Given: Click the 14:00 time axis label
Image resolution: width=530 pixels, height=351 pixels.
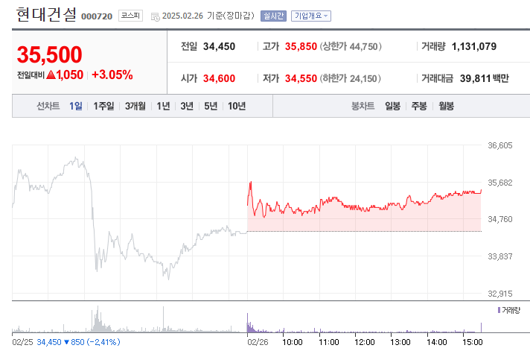Looking at the screenshot, I should [x=437, y=342].
